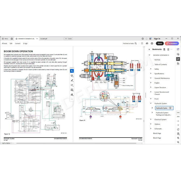Open the AI Assistant button

pos(172,43)
